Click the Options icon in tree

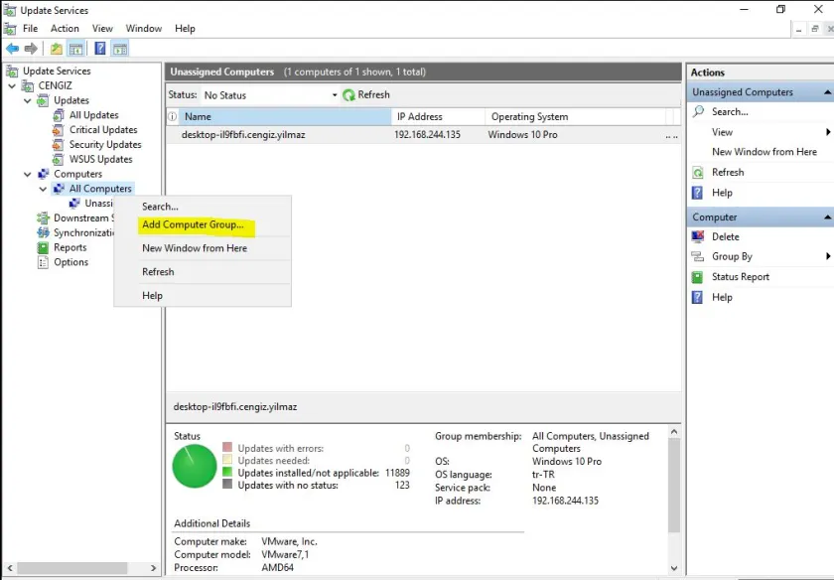44,263
